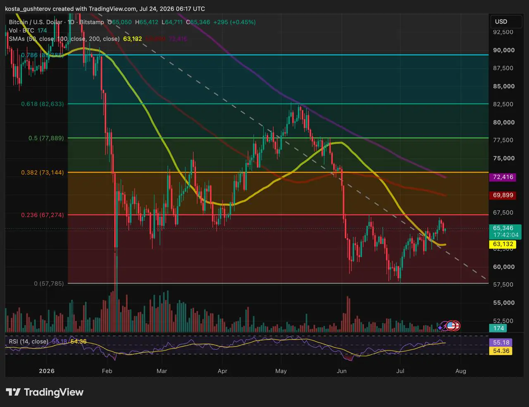Click the high value H65,412 in legend

[146, 22]
